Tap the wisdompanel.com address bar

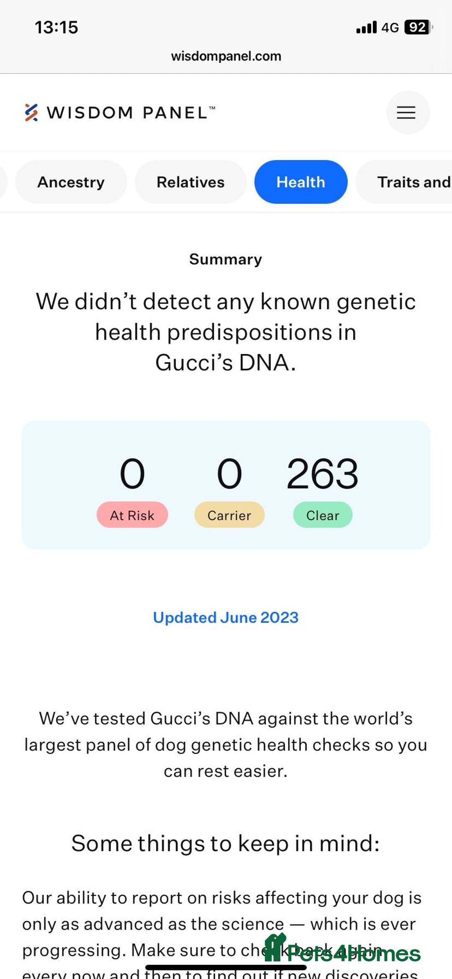pyautogui.click(x=226, y=56)
